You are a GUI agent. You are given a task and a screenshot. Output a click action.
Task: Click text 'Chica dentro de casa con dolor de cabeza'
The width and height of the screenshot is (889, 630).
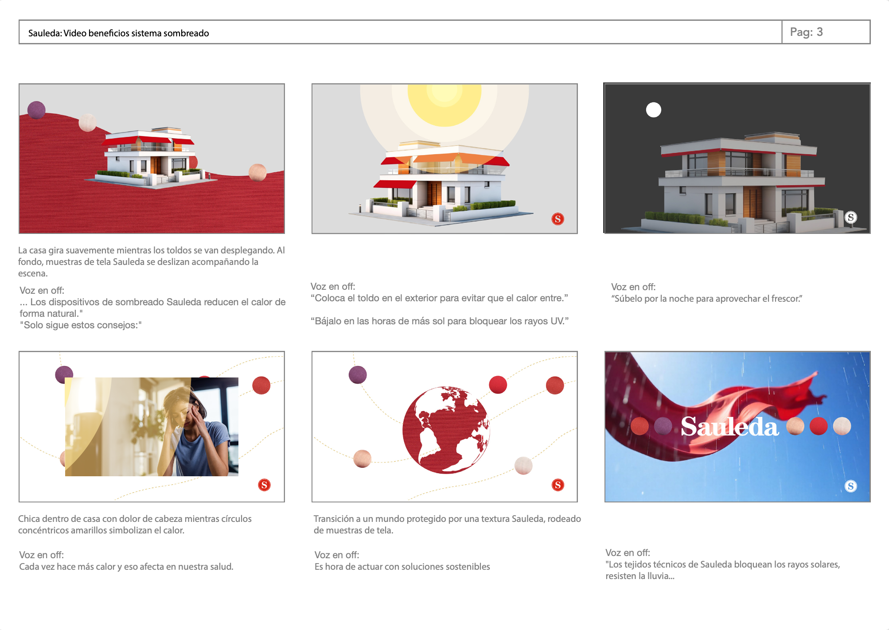coord(100,519)
